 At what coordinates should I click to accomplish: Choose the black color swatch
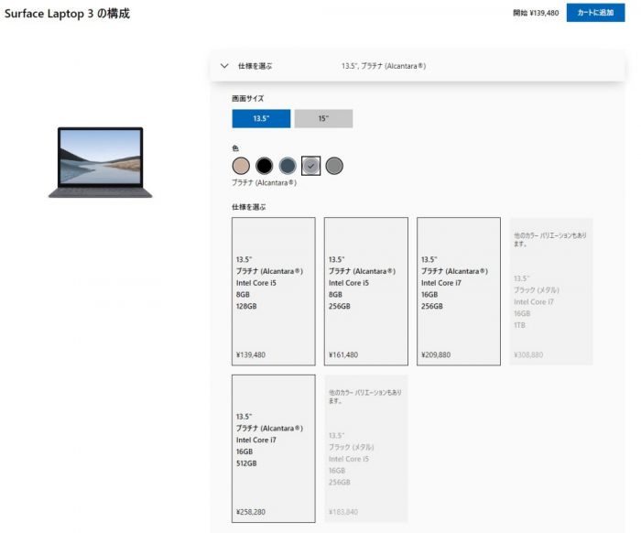[x=264, y=166]
